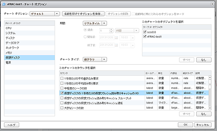The width and height of the screenshot is (217, 131).
Task: Open the calendar picker for 開始日
Action: point(116,38)
